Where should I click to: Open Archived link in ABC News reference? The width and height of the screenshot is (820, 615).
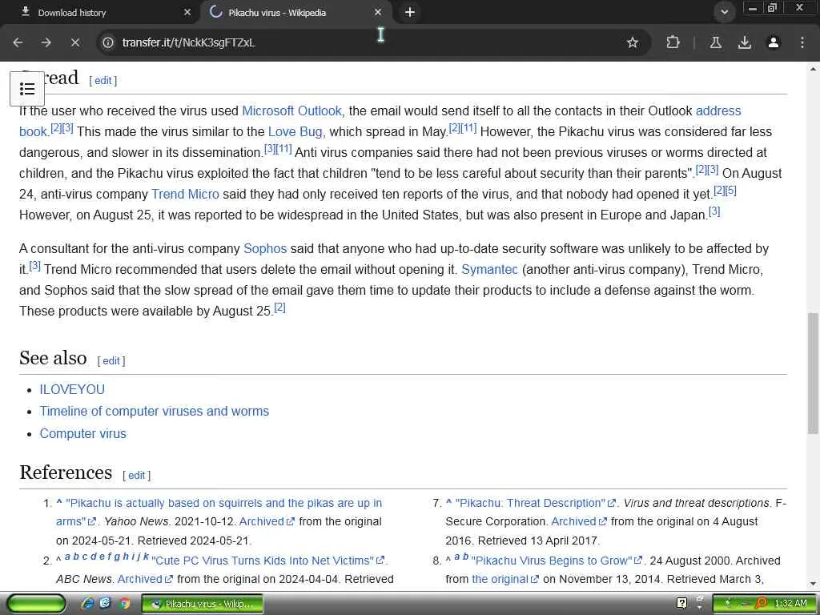tap(139, 580)
